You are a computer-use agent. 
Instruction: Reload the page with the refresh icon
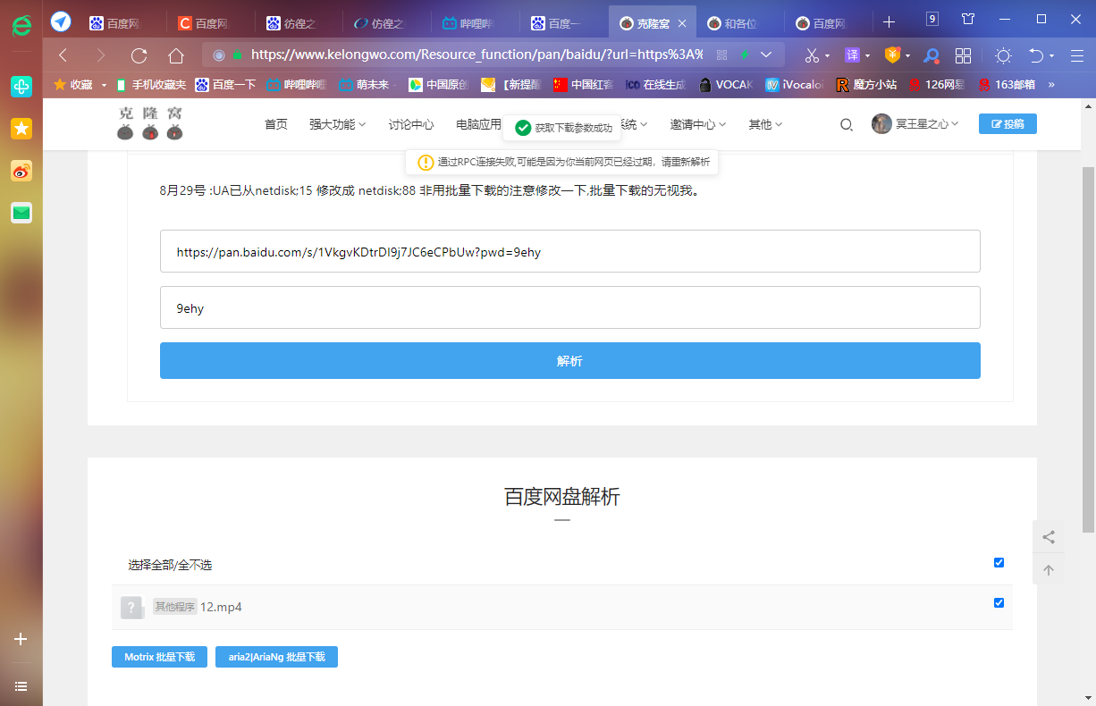point(139,55)
